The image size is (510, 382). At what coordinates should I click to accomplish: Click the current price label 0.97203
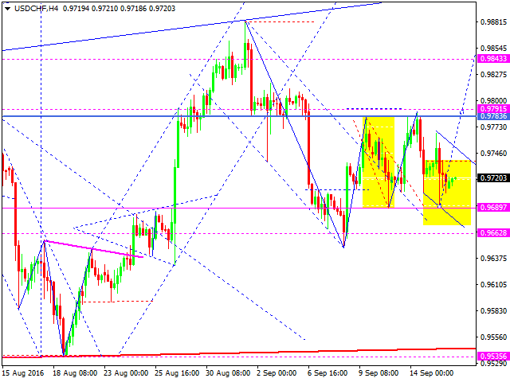coord(493,177)
